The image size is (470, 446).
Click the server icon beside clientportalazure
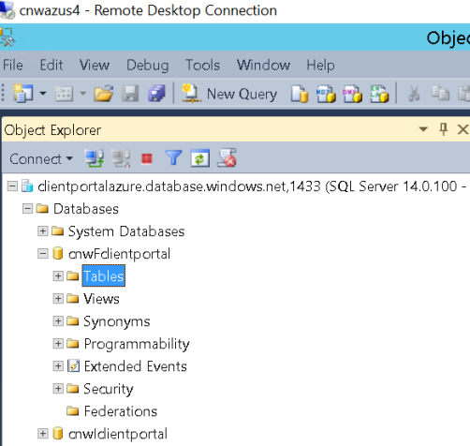coord(27,186)
